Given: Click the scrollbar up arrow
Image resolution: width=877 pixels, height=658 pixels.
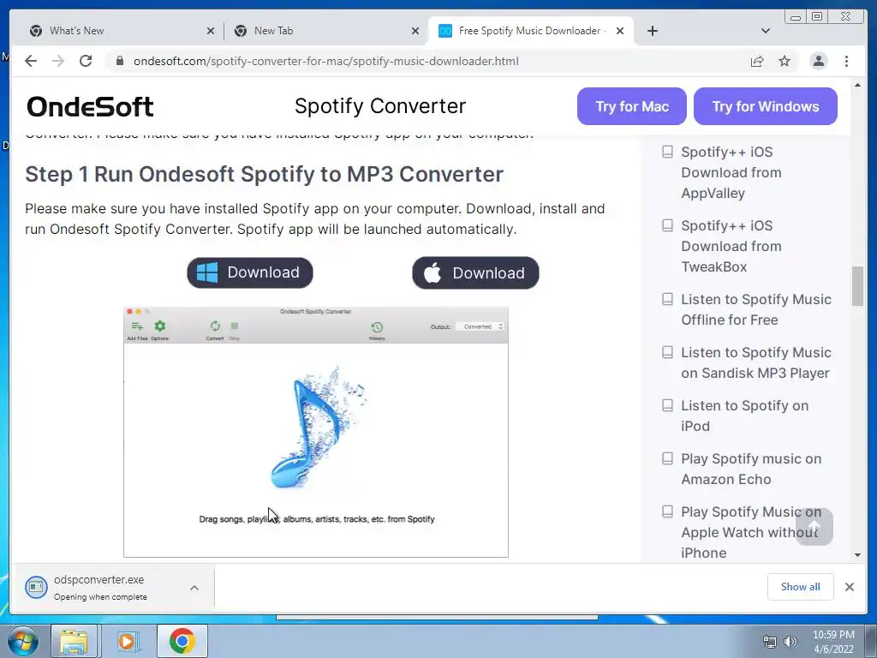Looking at the screenshot, I should (x=857, y=85).
